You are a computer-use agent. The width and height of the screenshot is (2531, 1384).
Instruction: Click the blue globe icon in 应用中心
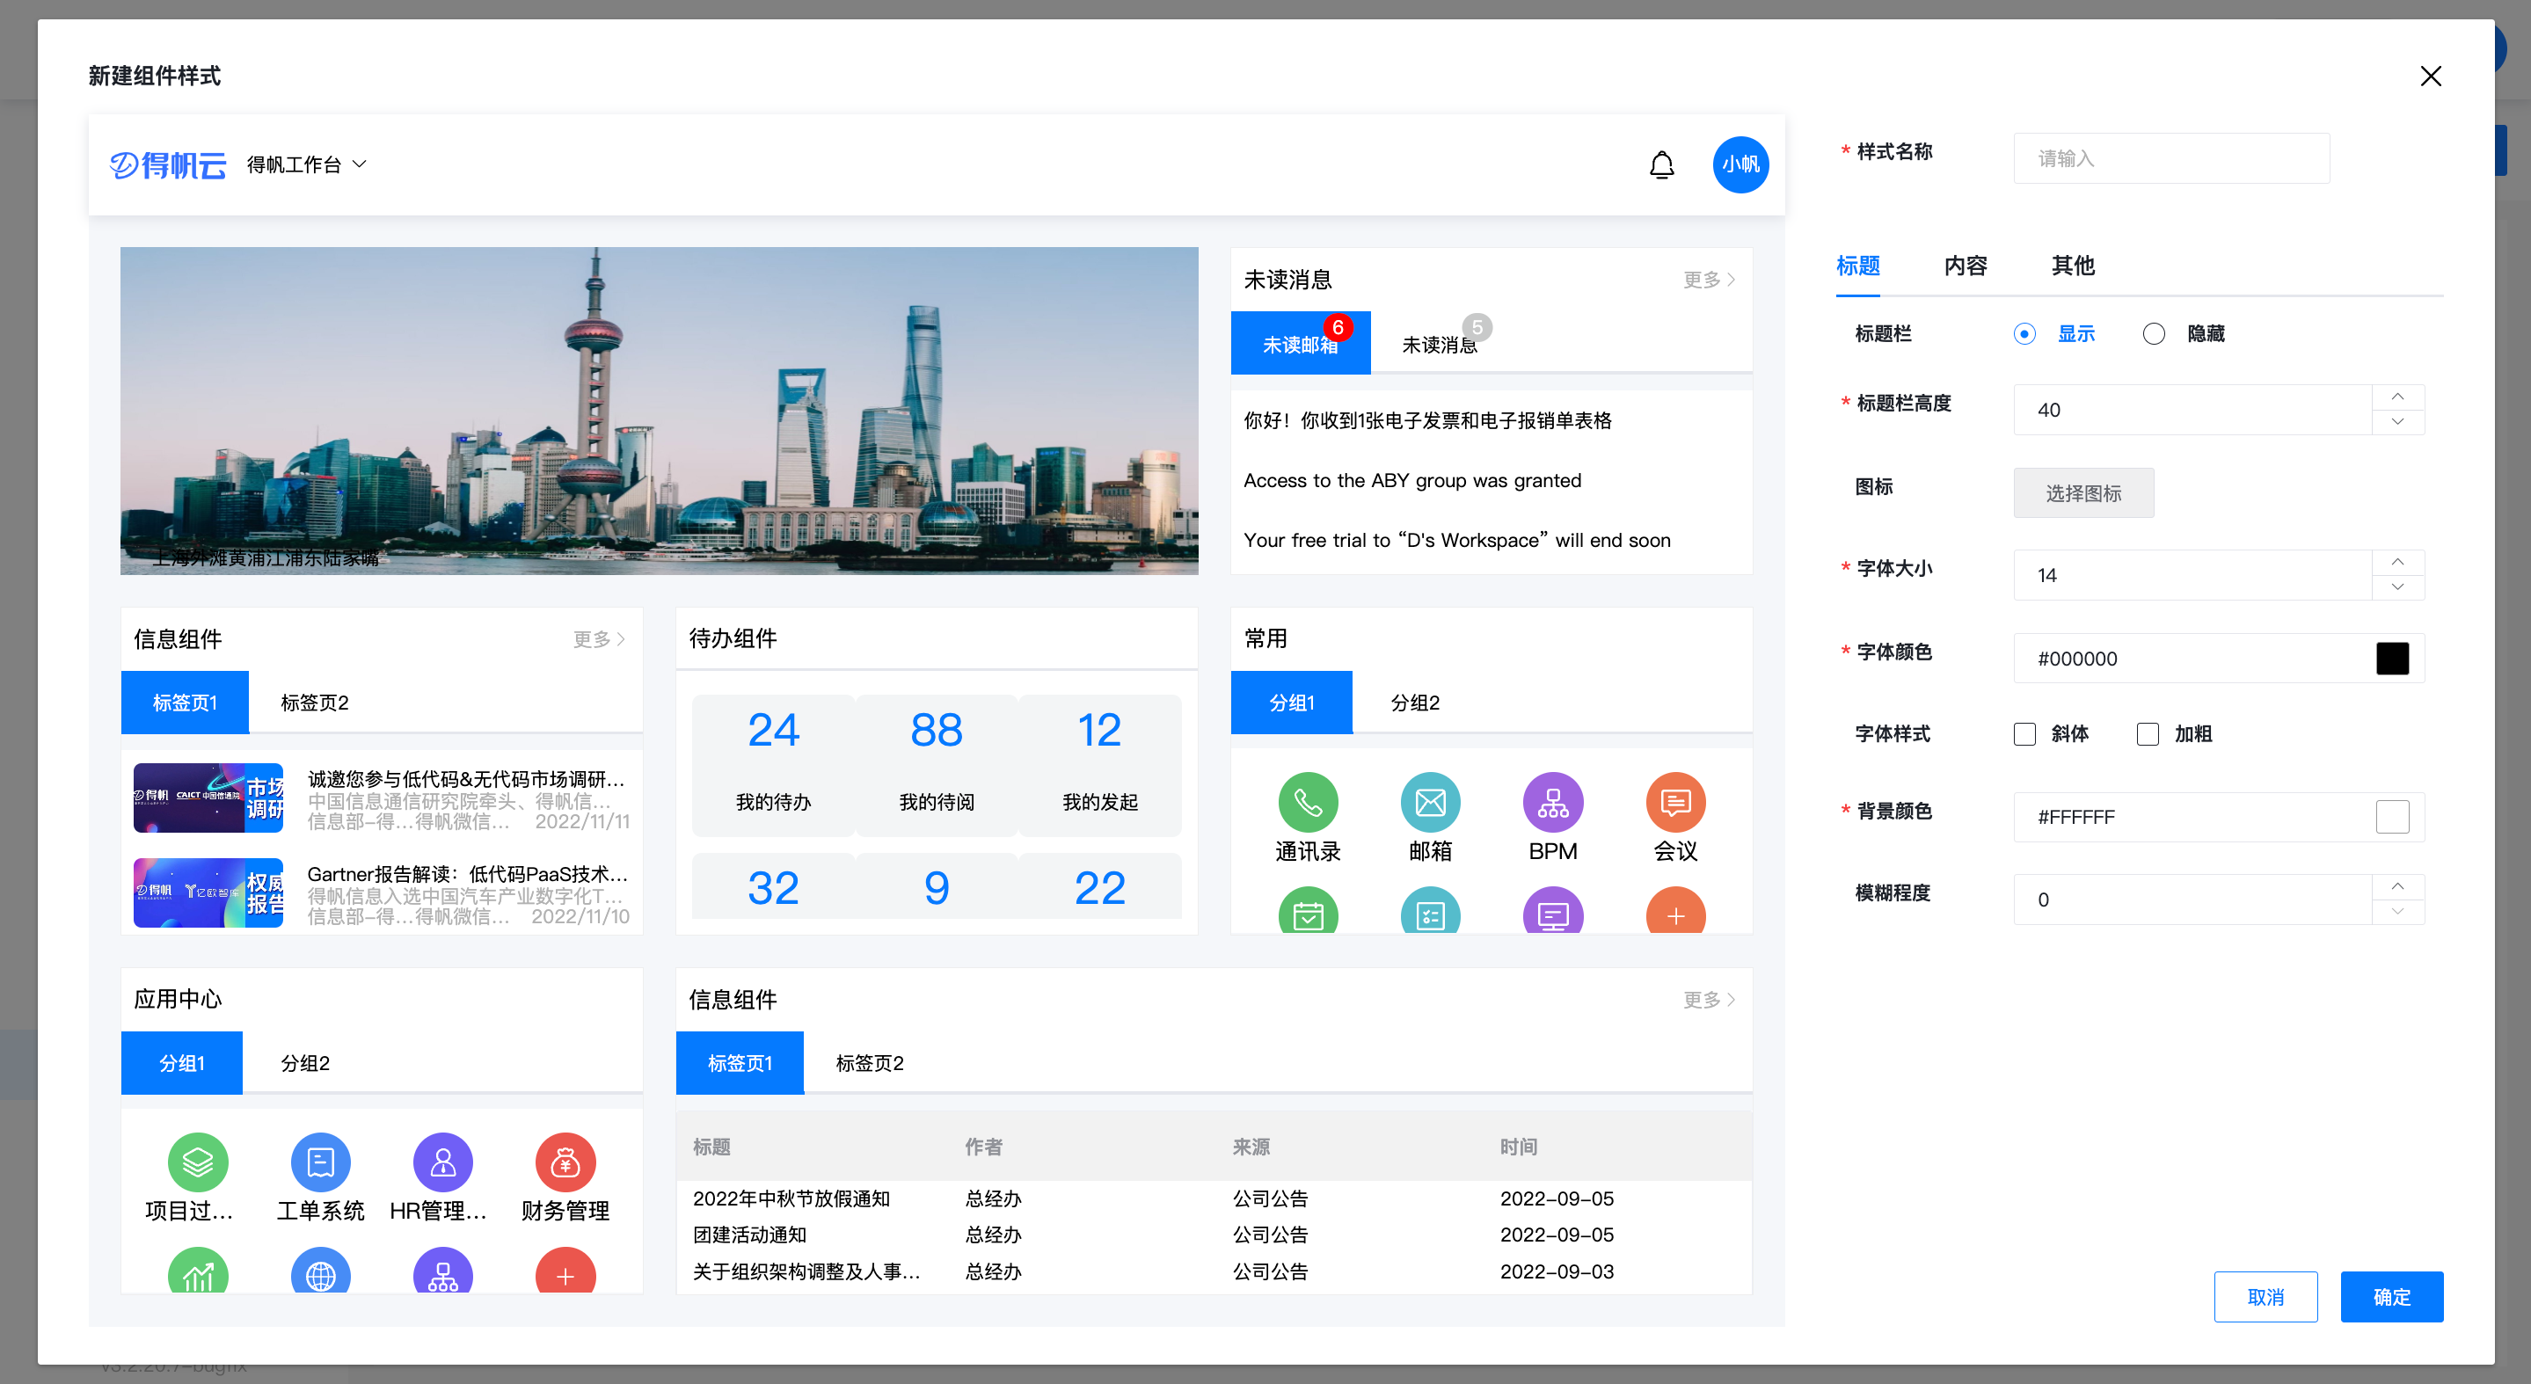[x=320, y=1271]
